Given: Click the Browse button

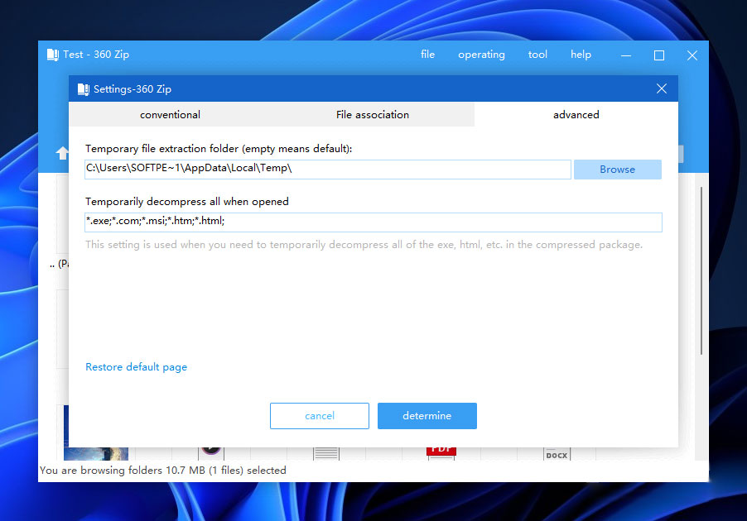Looking at the screenshot, I should tap(618, 170).
